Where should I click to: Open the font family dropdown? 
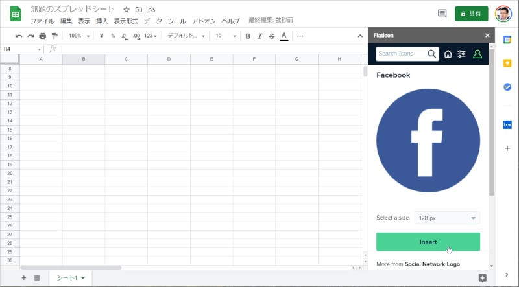[186, 36]
